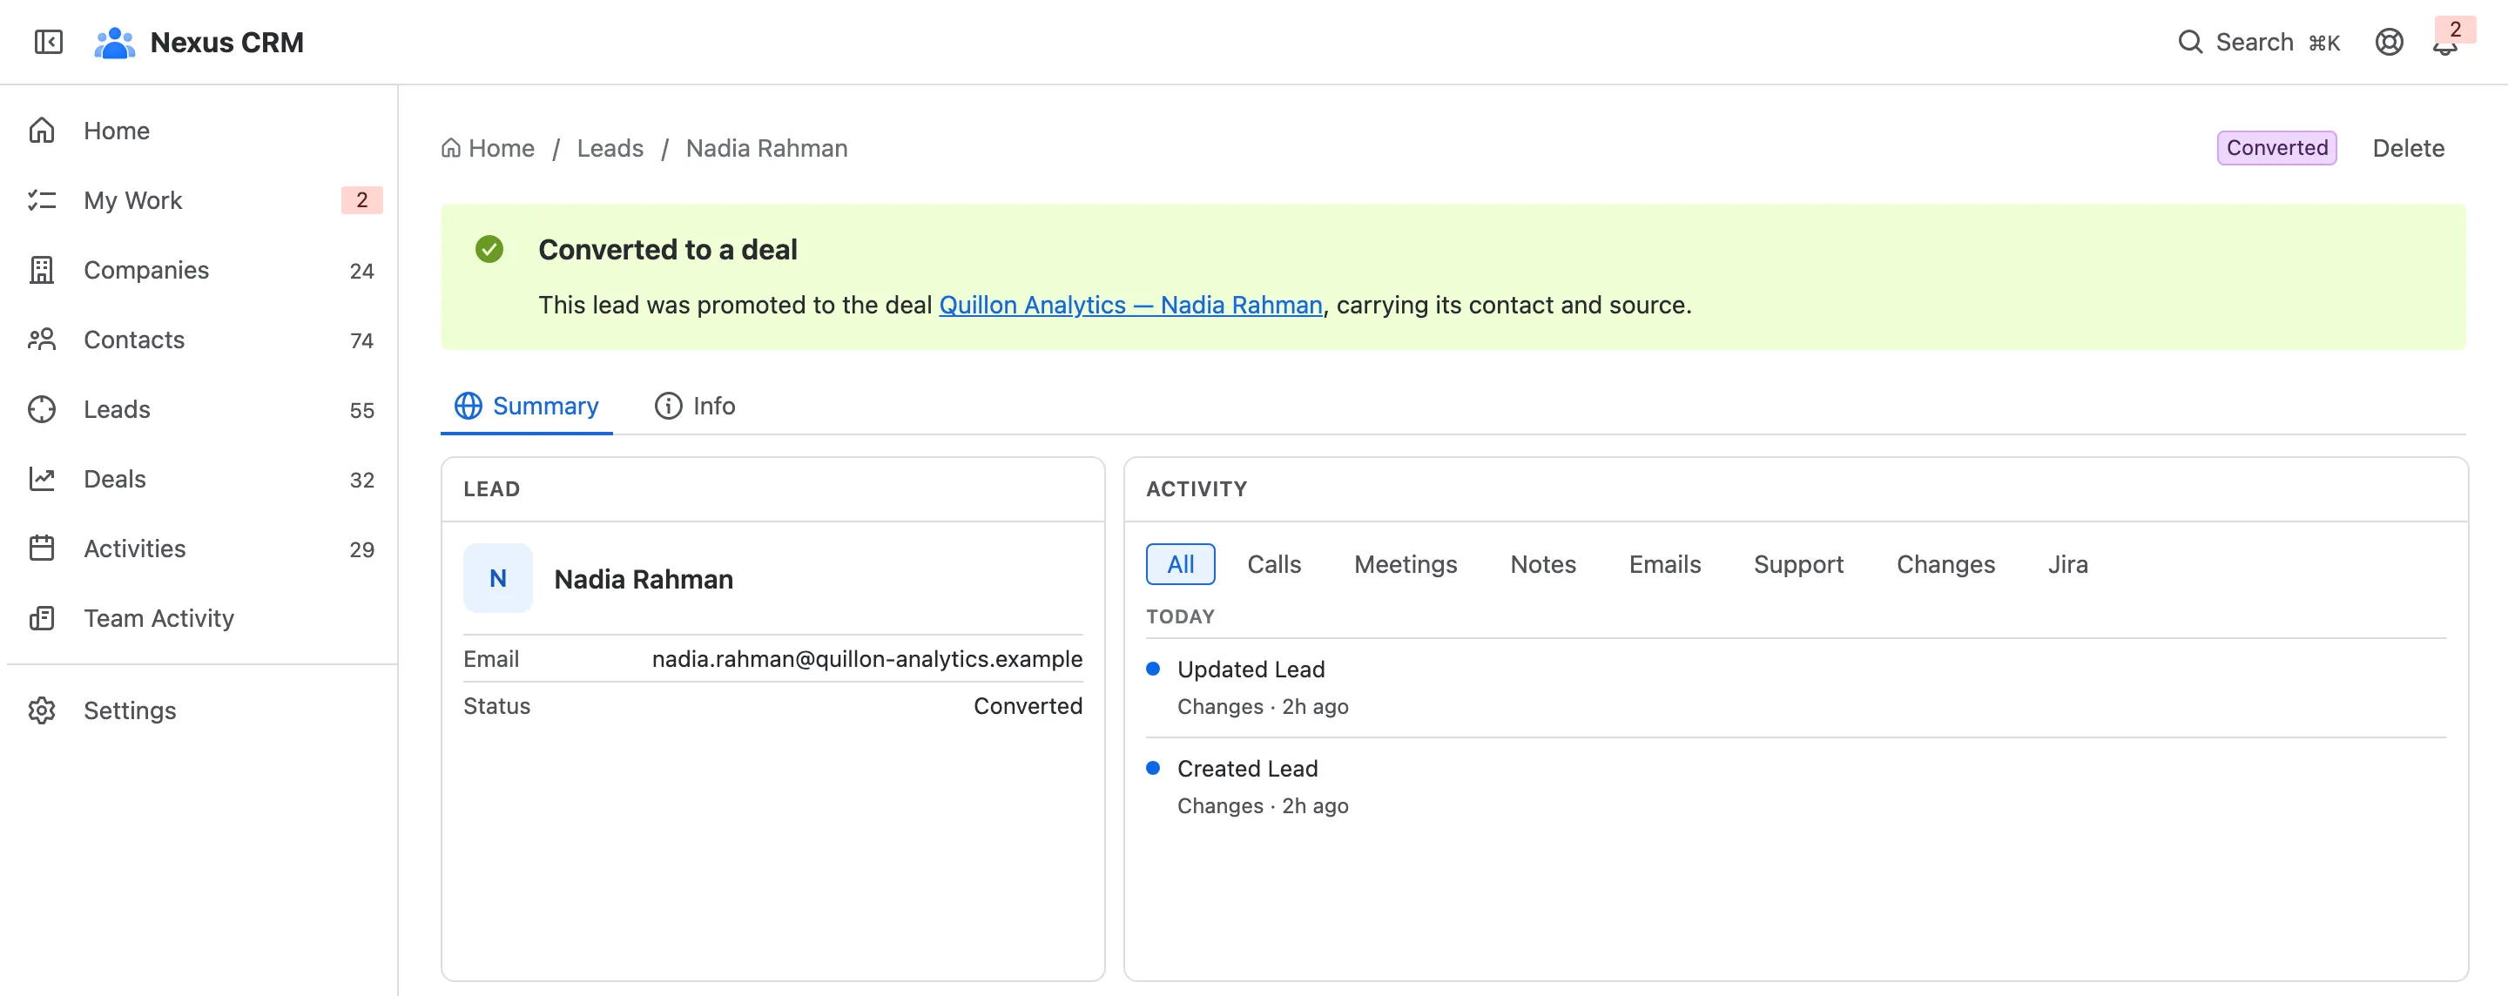2508x996 pixels.
Task: Click the Companies building icon
Action: (42, 270)
